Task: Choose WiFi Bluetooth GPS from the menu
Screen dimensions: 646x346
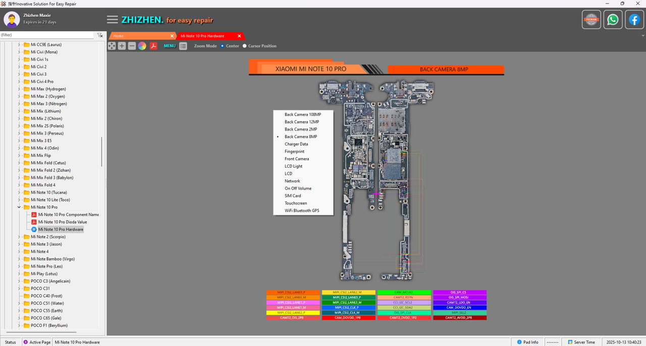Action: point(303,211)
